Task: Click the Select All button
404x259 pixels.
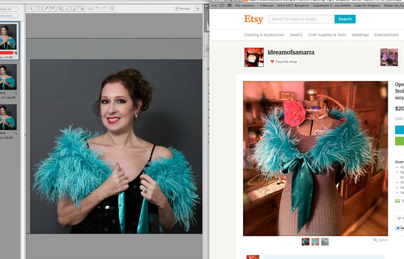Action: pyautogui.click(x=9, y=9)
